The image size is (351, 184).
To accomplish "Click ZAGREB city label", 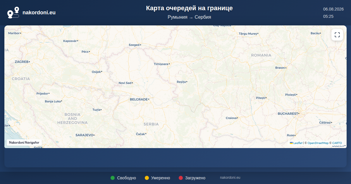I will pos(22,62).
